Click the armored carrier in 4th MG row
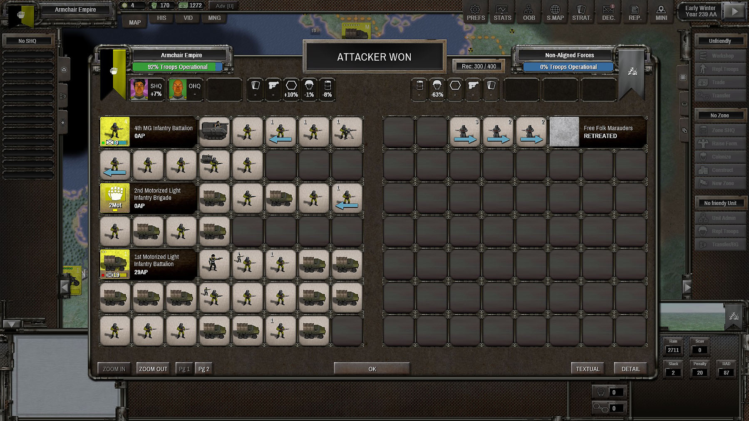Viewport: 749px width, 421px height. (x=214, y=132)
